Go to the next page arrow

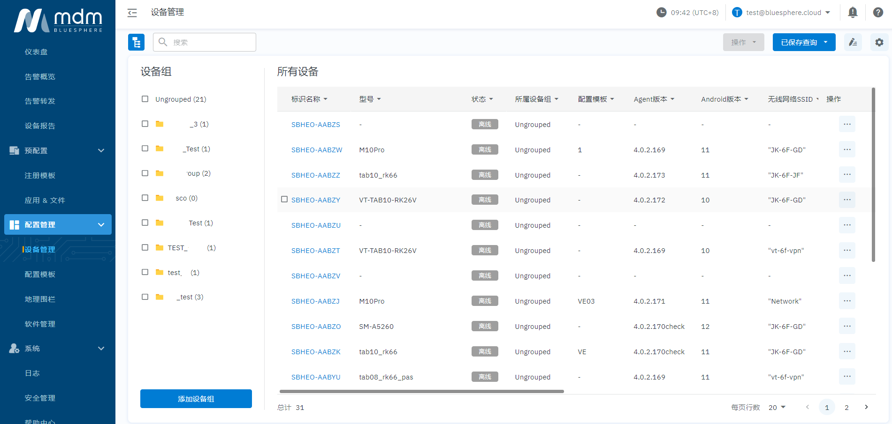point(866,407)
